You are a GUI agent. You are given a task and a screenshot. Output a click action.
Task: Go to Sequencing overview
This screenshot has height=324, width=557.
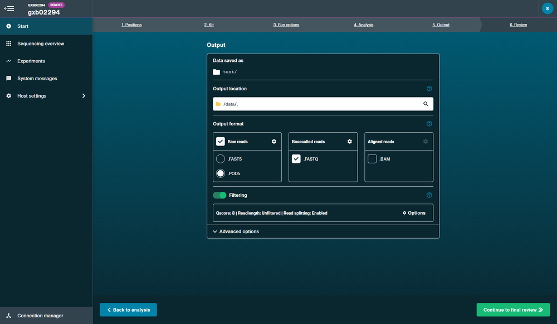tap(46, 43)
